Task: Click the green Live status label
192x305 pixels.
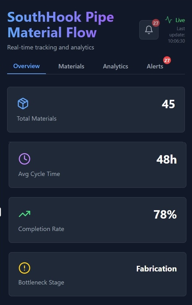Action: pos(180,20)
